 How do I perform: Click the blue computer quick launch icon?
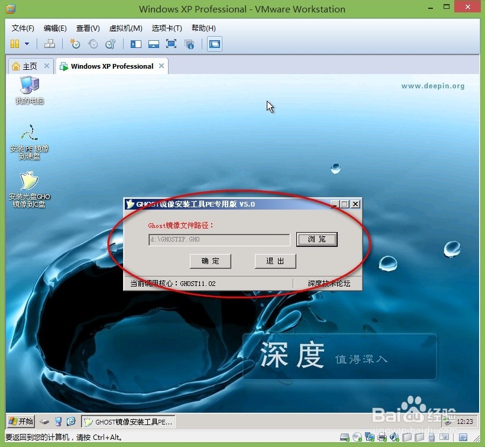click(58, 422)
